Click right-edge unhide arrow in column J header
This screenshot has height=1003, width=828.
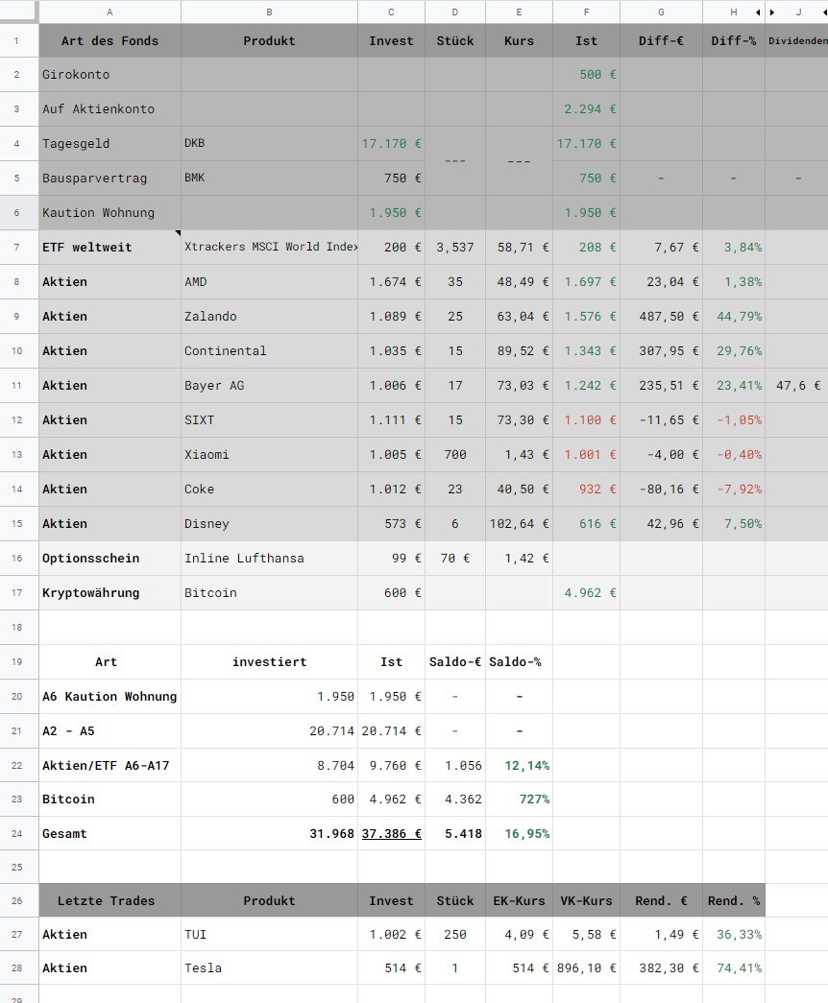pyautogui.click(x=825, y=12)
